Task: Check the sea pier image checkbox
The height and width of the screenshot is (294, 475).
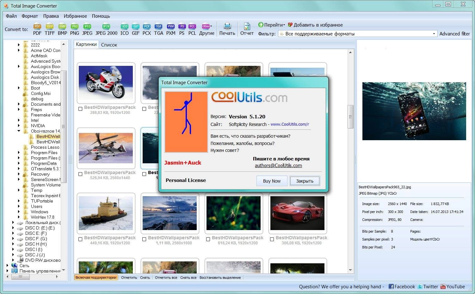Action: click(144, 239)
